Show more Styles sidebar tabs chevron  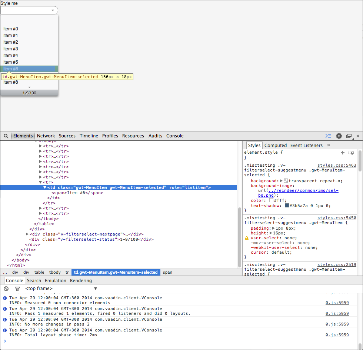[x=329, y=145]
